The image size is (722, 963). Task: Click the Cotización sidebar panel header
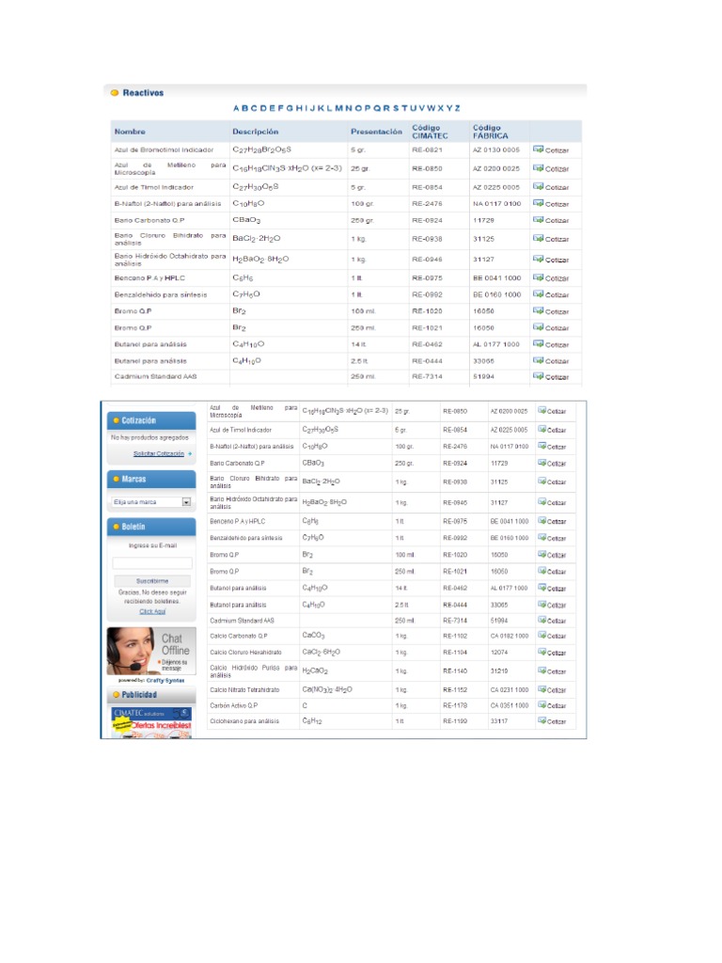151,420
